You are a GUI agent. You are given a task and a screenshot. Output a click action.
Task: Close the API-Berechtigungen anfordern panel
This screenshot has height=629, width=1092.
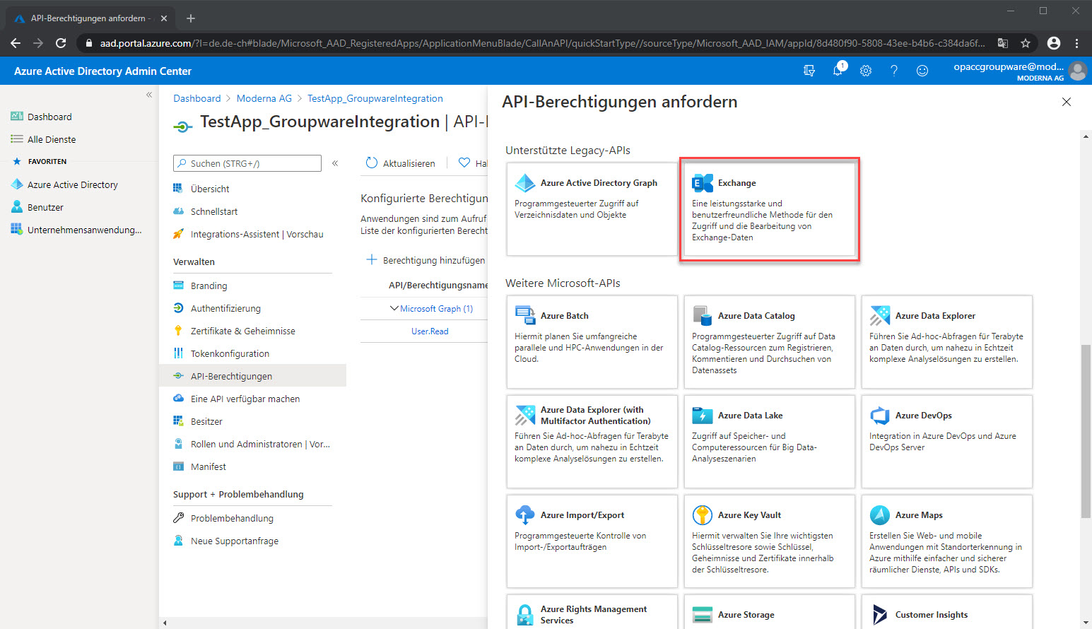(1067, 102)
